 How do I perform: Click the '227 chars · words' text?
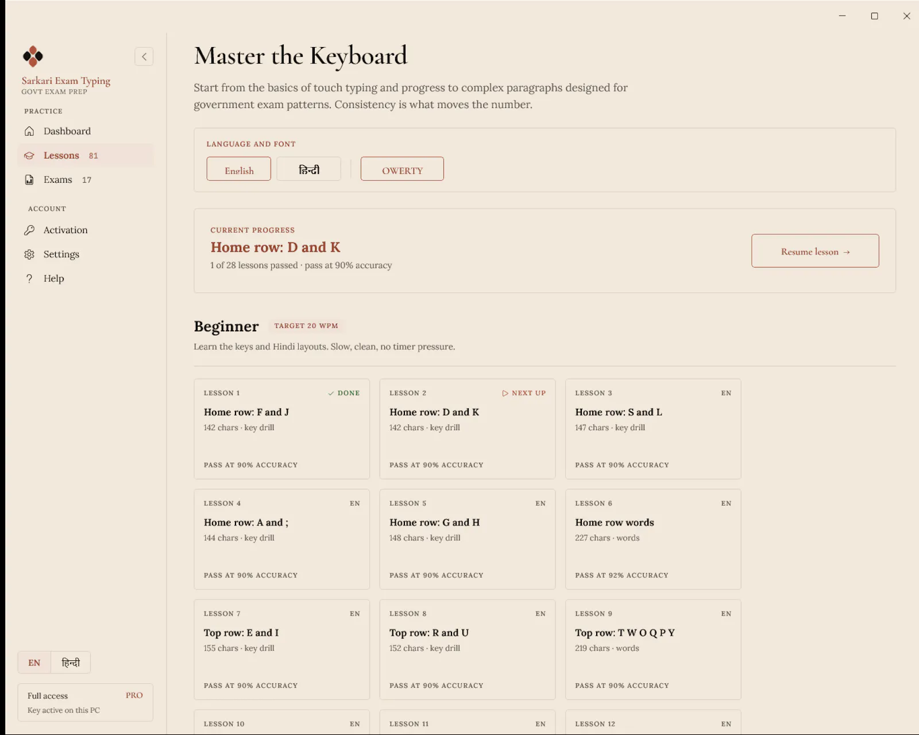tap(607, 538)
